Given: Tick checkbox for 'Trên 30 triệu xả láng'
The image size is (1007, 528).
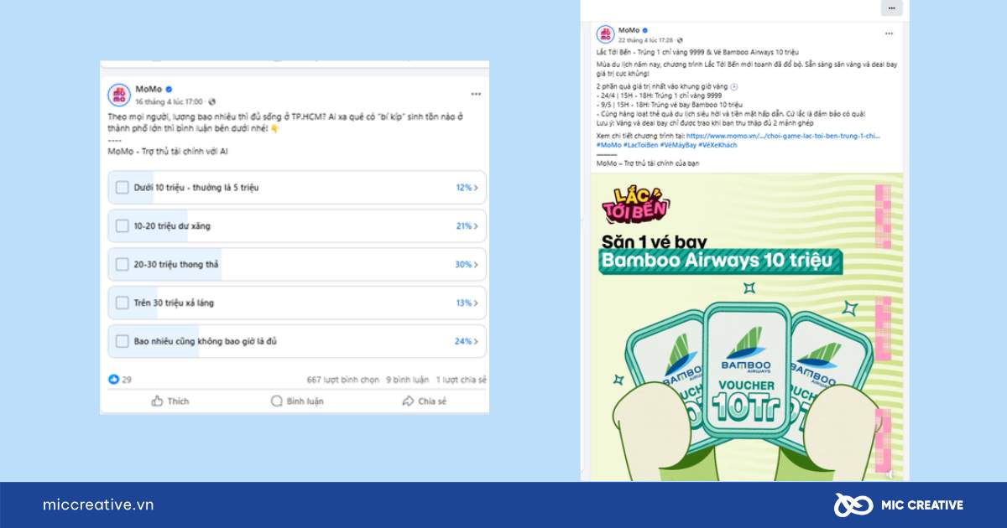Looking at the screenshot, I should (x=123, y=303).
